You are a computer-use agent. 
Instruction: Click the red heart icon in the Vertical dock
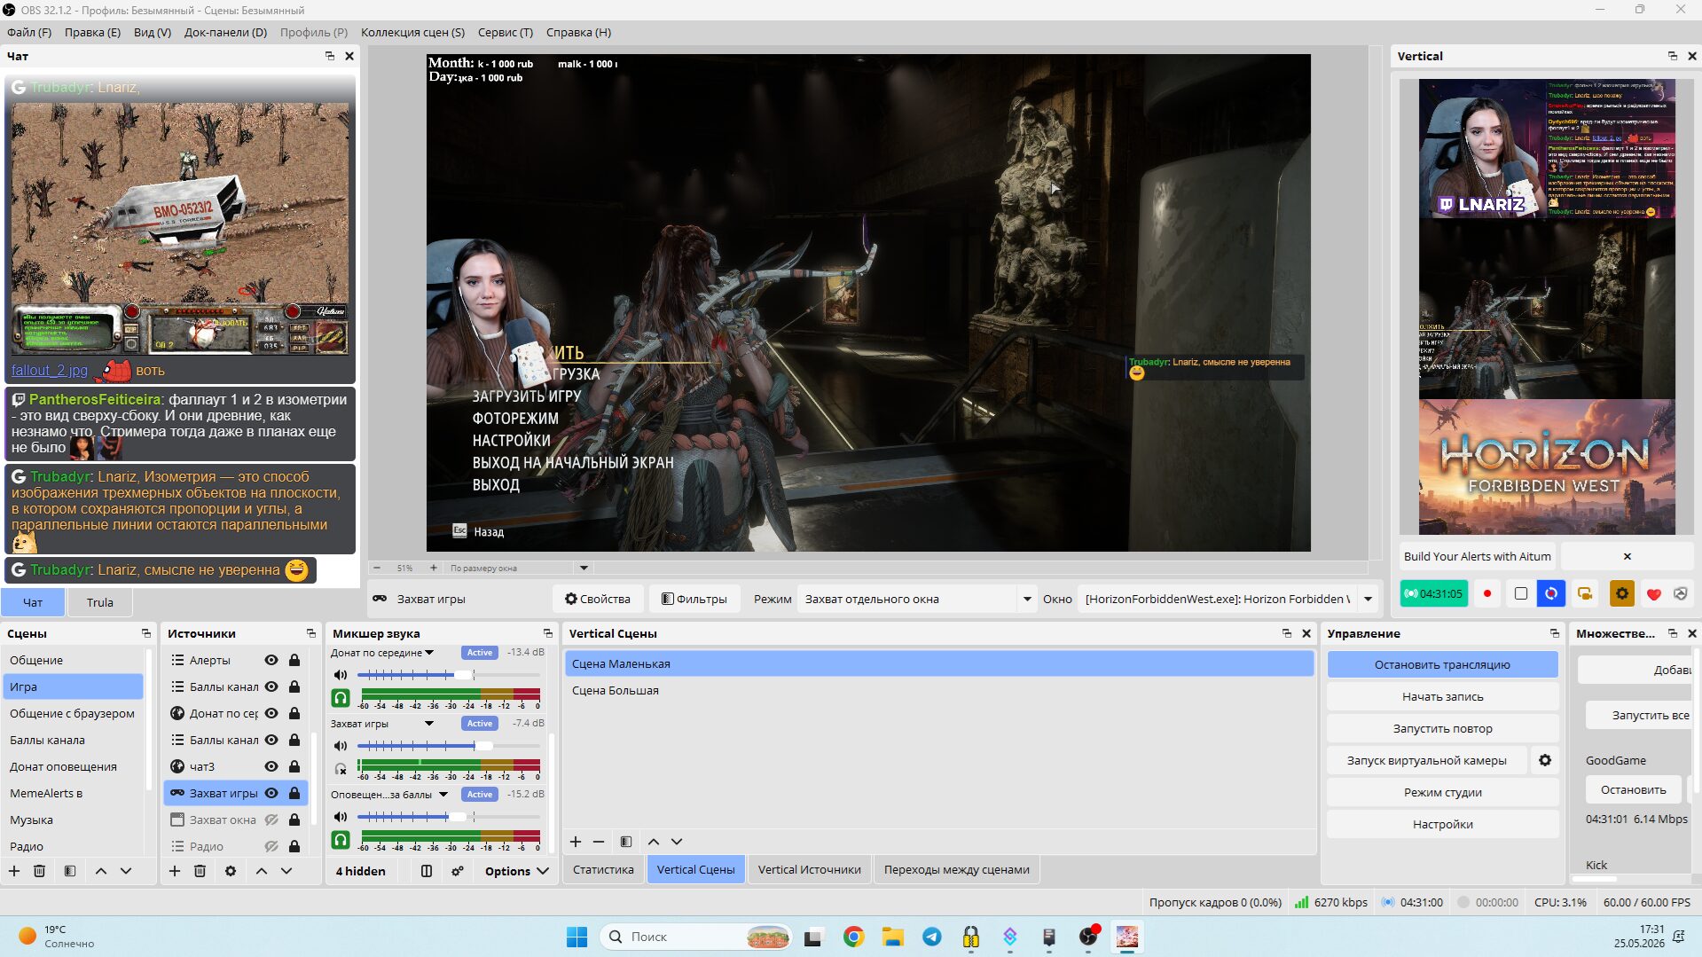click(x=1654, y=594)
